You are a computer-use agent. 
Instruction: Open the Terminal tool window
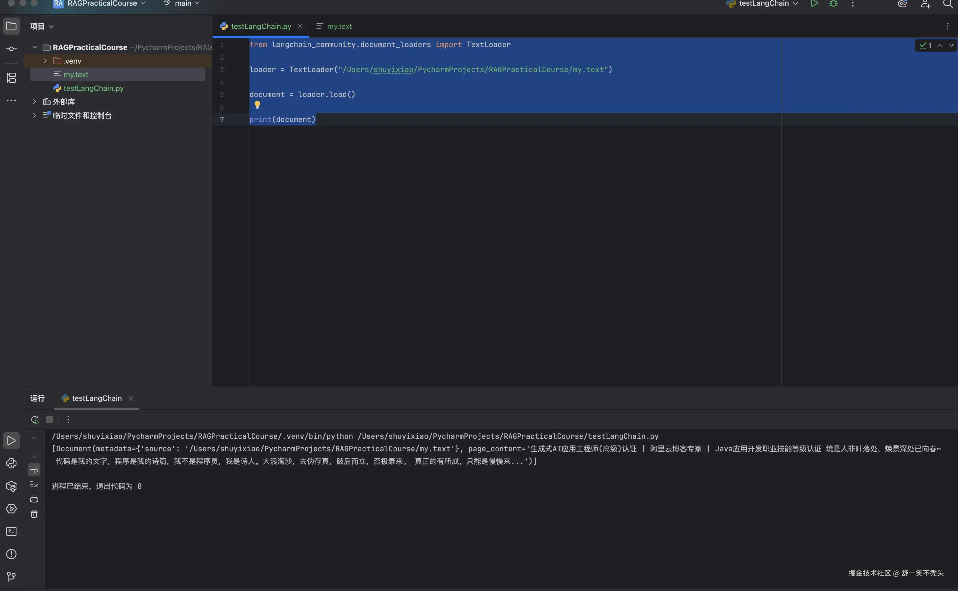coord(11,532)
